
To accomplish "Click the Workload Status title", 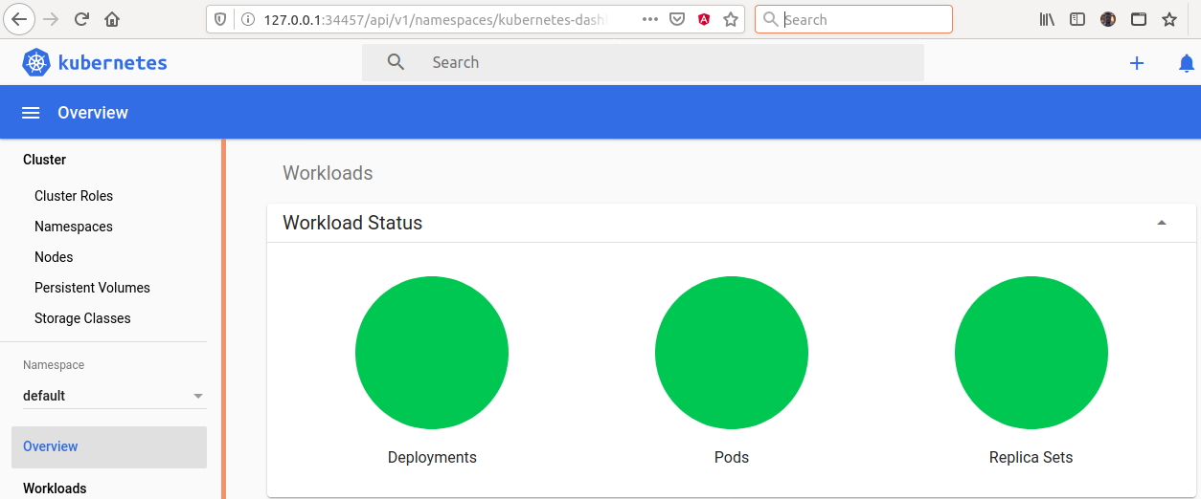I will pyautogui.click(x=352, y=223).
